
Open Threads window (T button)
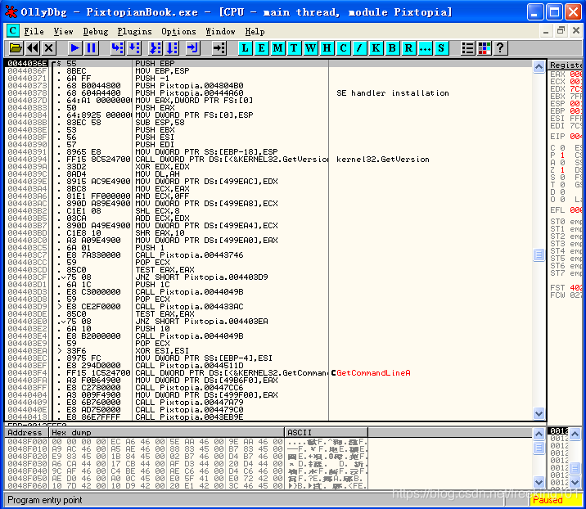[x=294, y=47]
